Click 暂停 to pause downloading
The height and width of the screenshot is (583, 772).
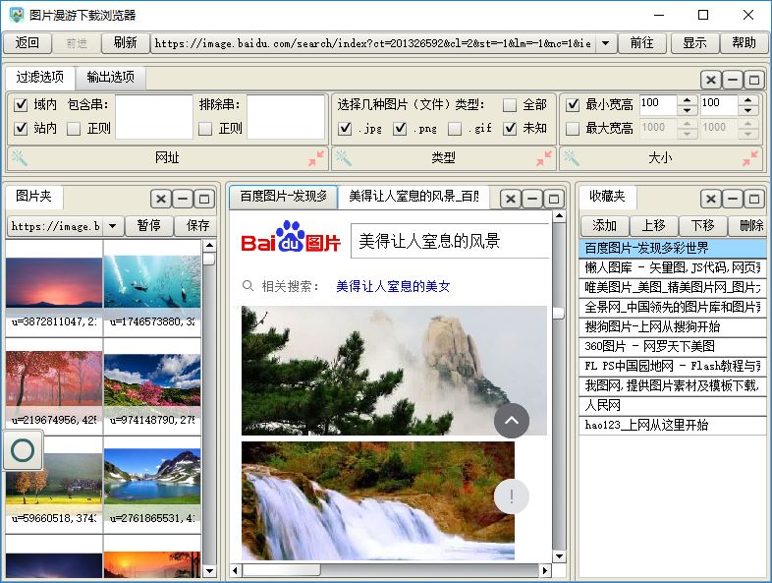(148, 226)
